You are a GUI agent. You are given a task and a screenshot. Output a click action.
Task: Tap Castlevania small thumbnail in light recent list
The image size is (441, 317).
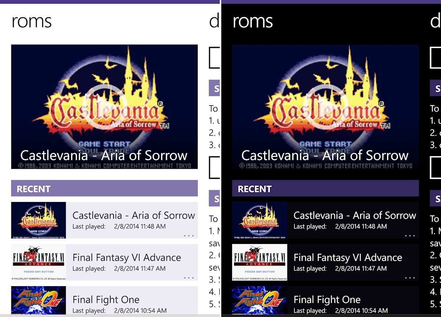39,220
